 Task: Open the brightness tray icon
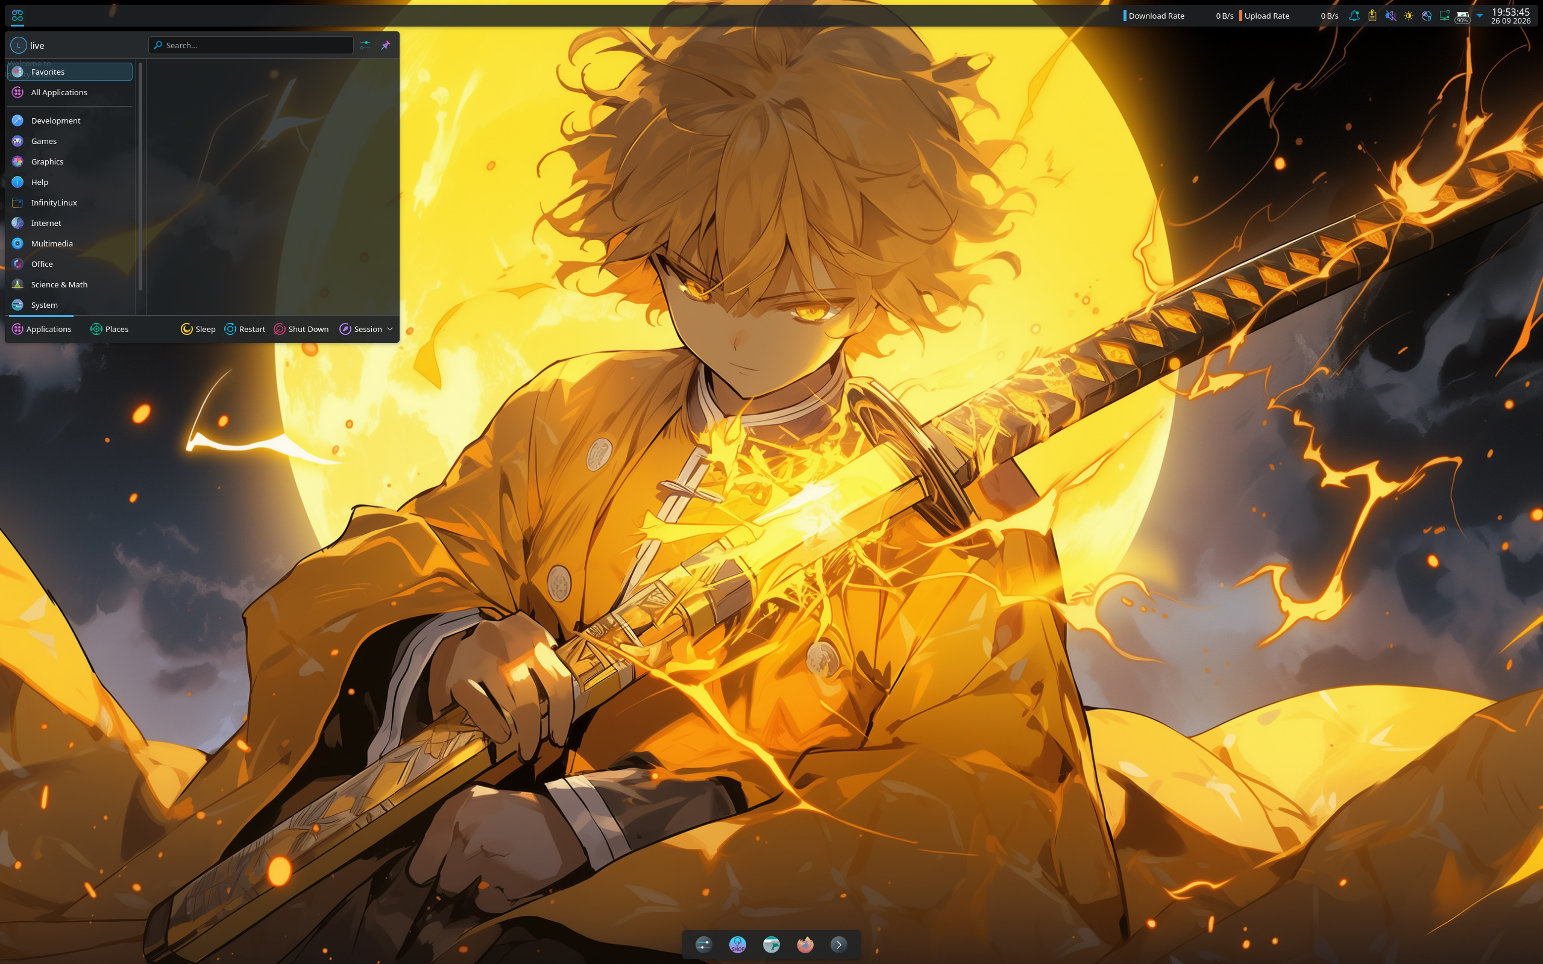coord(1409,16)
